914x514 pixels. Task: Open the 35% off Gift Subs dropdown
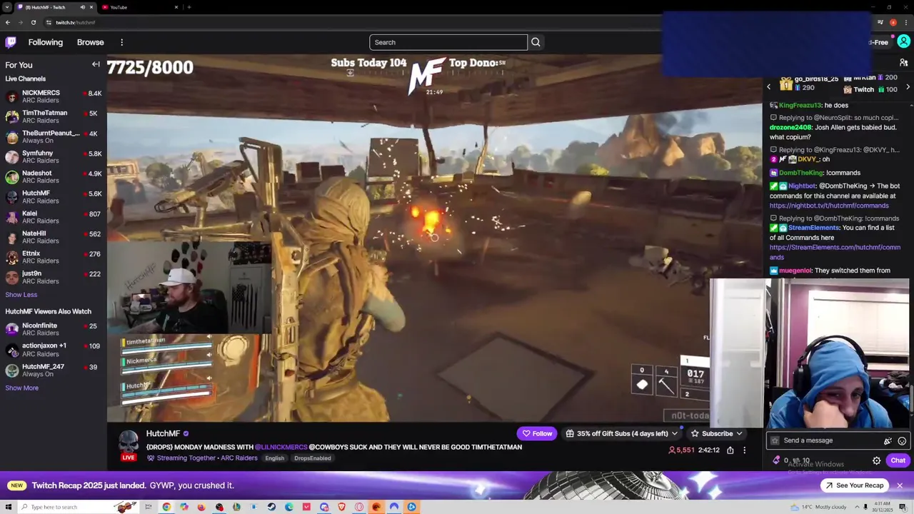pyautogui.click(x=621, y=433)
